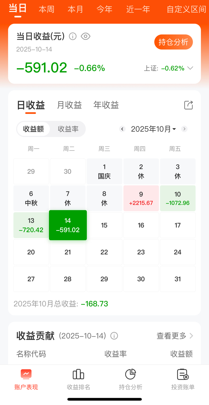Open 账户表现 in bottom navigation

26,379
